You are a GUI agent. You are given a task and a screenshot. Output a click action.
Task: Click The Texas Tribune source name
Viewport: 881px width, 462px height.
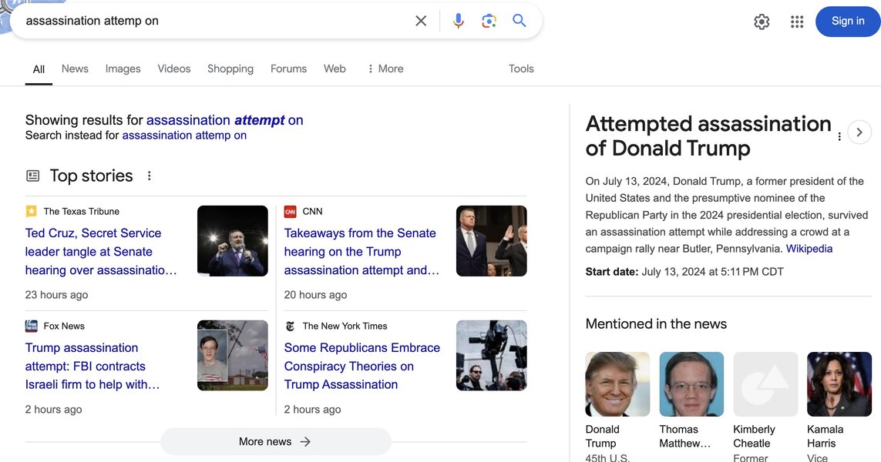pos(82,212)
